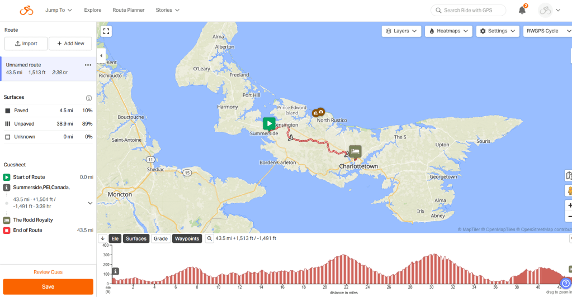Save the route

pos(48,286)
